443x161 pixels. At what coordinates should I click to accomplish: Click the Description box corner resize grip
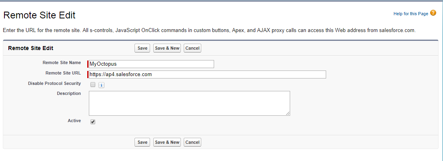click(288, 113)
